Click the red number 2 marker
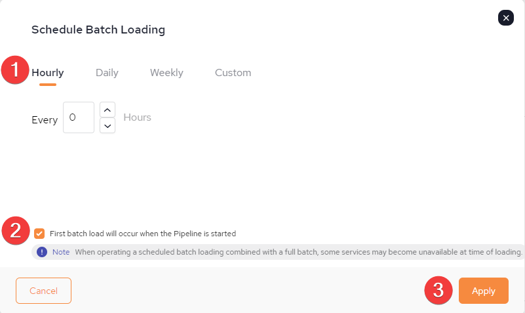This screenshot has height=313, width=525. 16,230
